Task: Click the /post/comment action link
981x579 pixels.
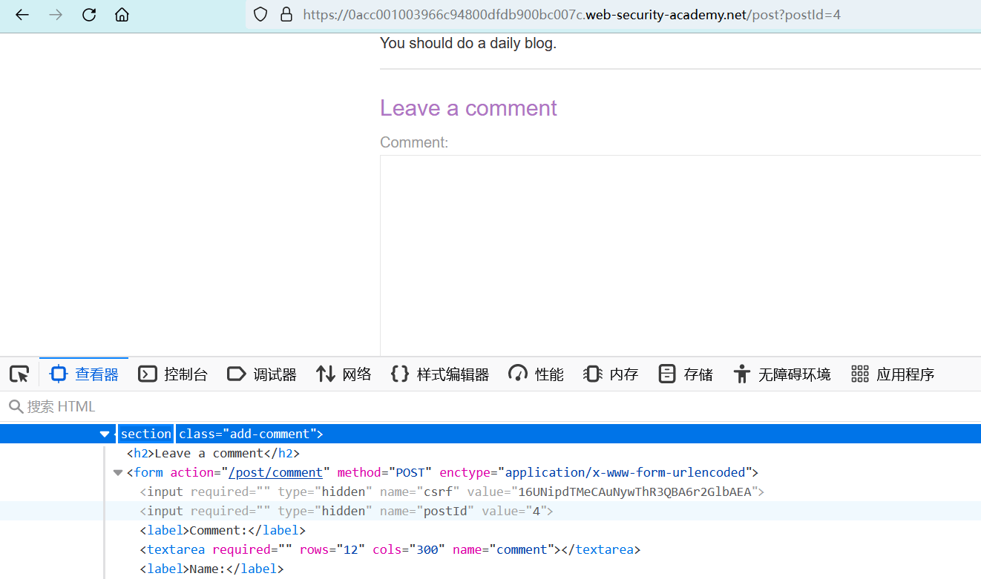Action: (276, 472)
